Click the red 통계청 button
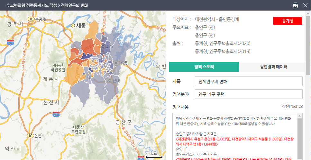The height and width of the screenshot is (160, 311). click(288, 21)
